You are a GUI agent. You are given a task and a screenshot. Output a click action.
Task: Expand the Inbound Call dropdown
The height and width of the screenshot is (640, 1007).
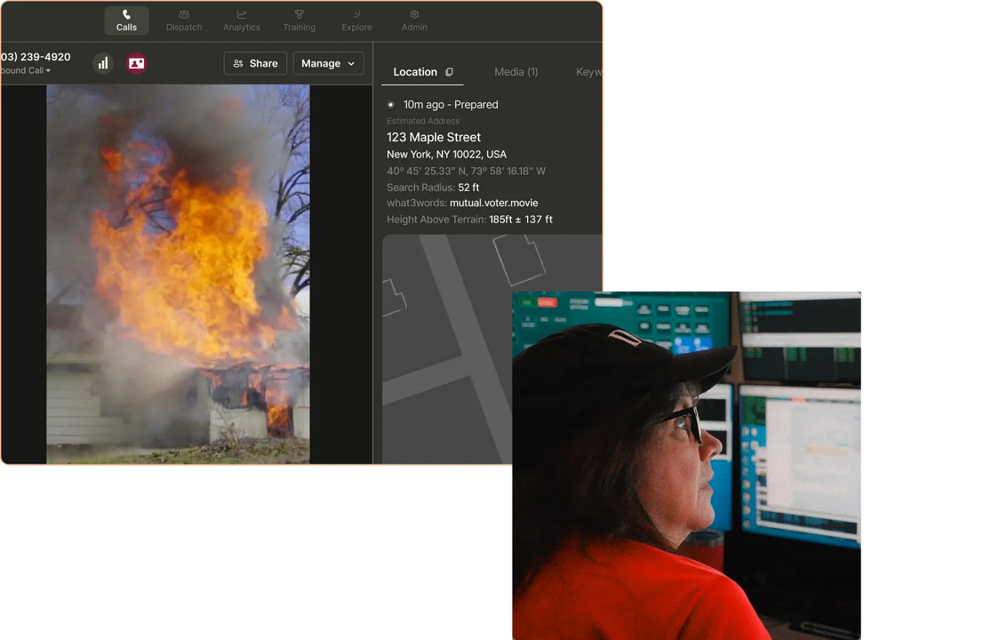pos(26,70)
